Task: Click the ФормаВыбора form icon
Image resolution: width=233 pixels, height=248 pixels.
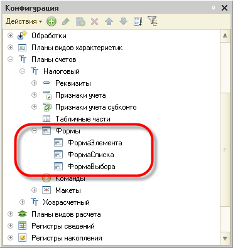Action: tap(58, 167)
